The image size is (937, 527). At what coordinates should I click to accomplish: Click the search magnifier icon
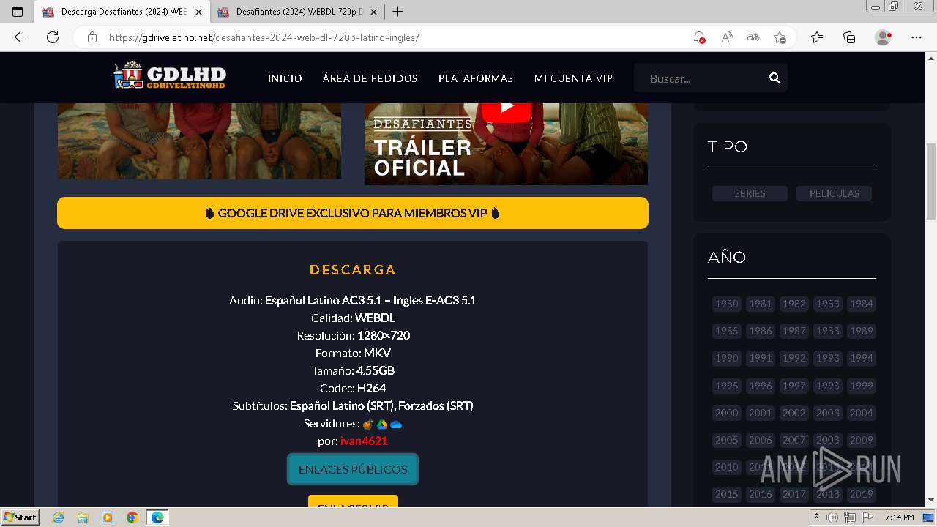[x=774, y=78]
